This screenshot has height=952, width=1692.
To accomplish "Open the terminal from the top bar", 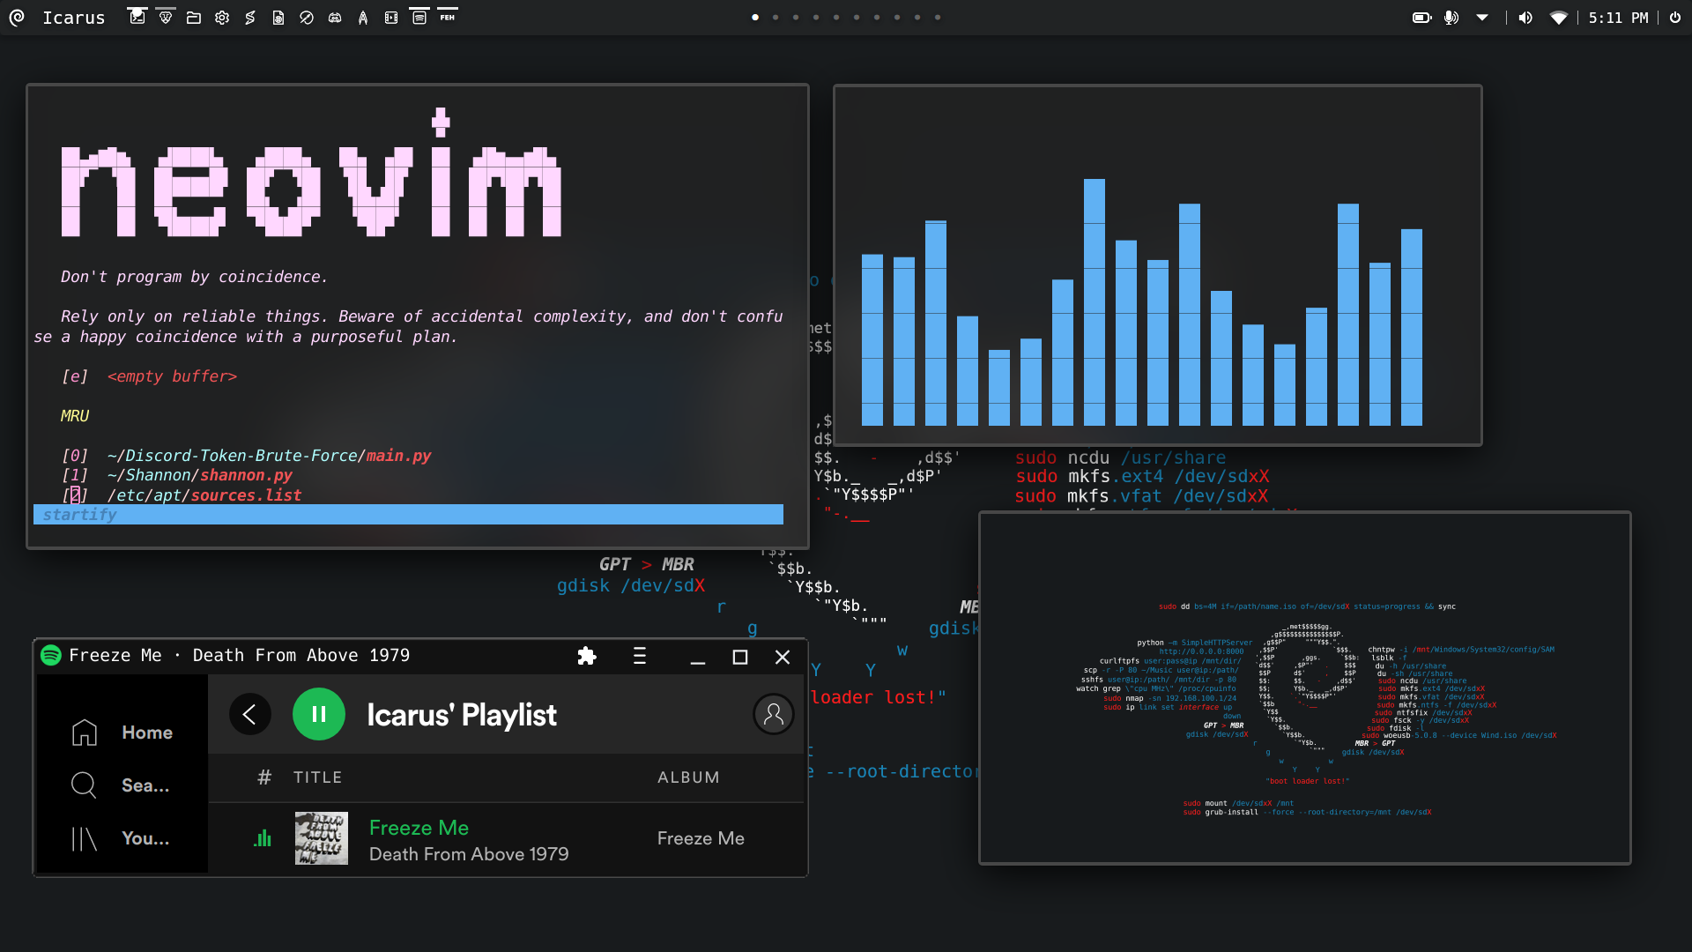I will [137, 17].
